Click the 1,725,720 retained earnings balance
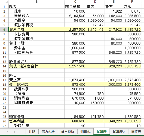This screenshot has height=136, width=144. pos(132,52)
